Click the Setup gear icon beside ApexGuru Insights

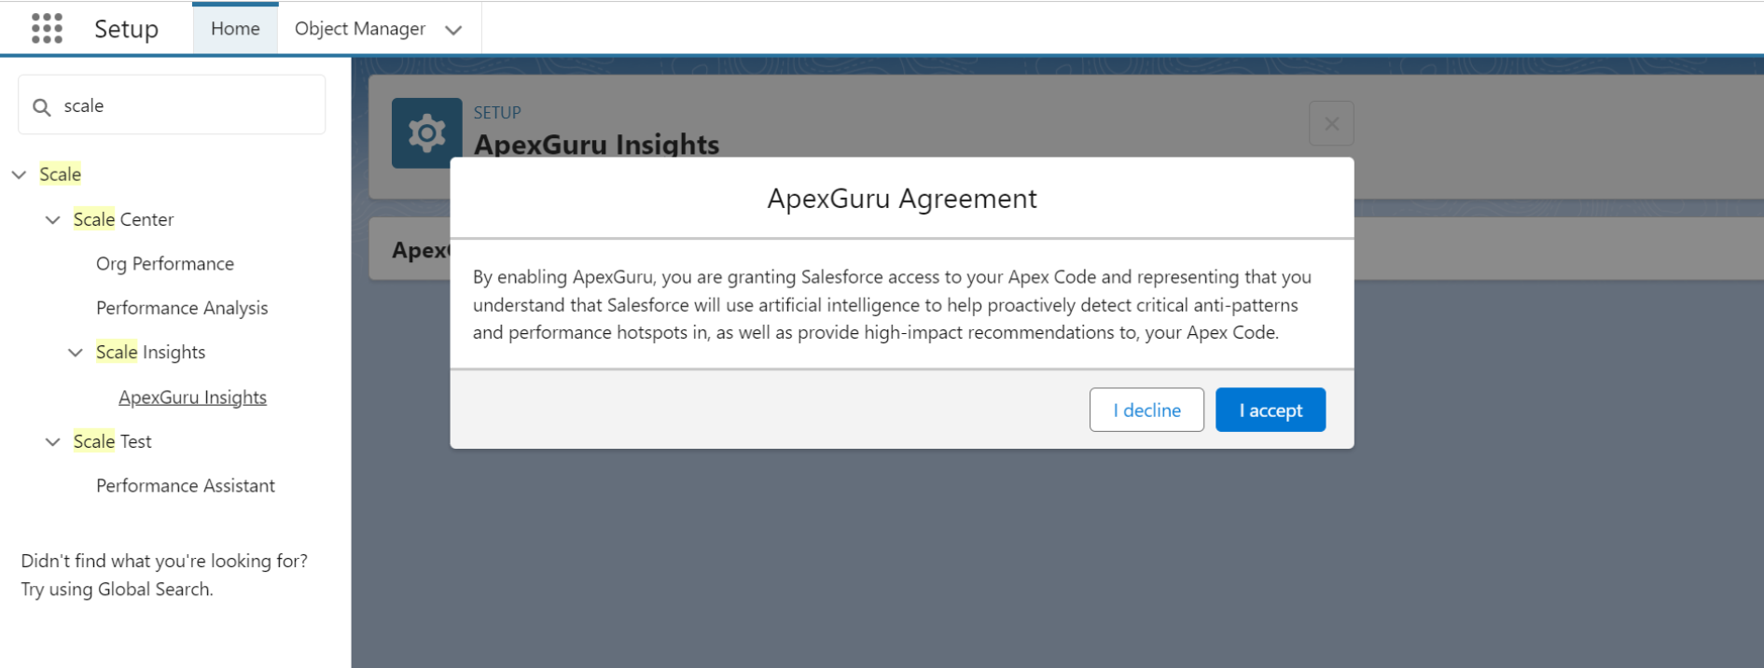(426, 133)
